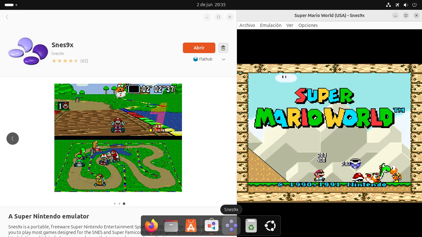Close the software store window

(230, 17)
